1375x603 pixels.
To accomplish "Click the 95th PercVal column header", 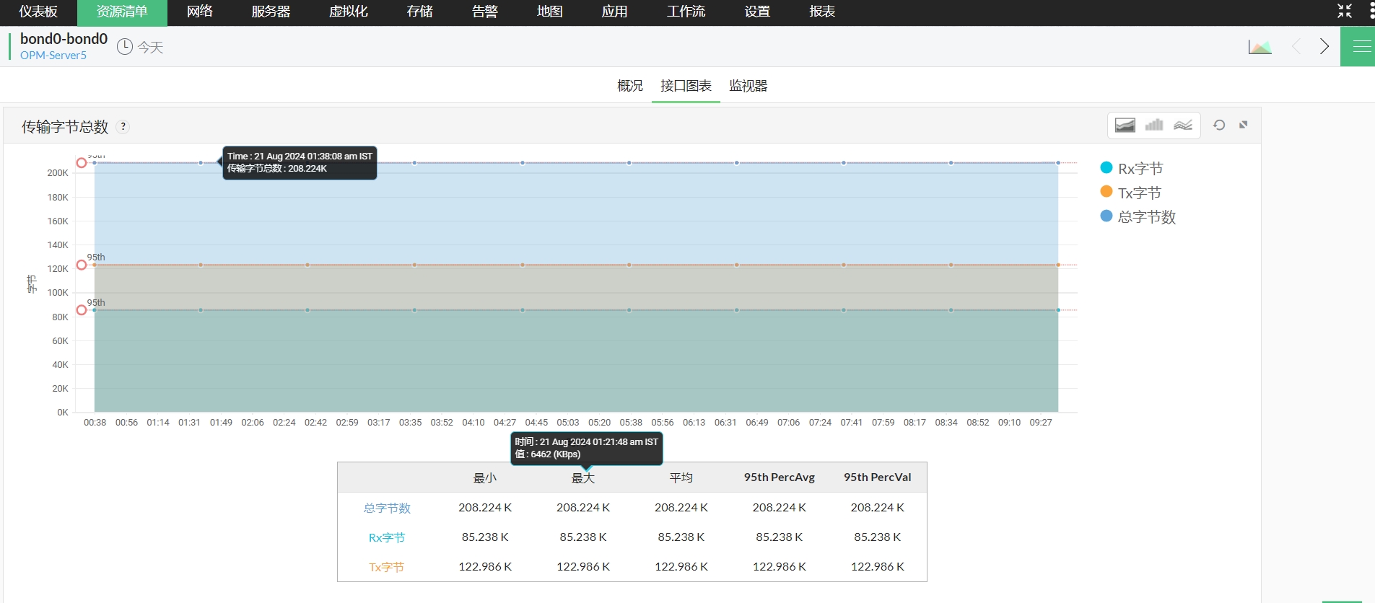I will point(878,477).
